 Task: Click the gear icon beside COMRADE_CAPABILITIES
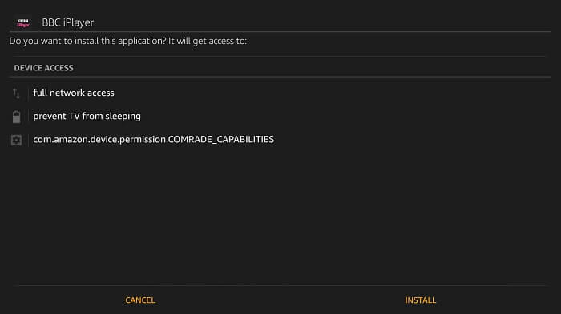click(x=16, y=140)
